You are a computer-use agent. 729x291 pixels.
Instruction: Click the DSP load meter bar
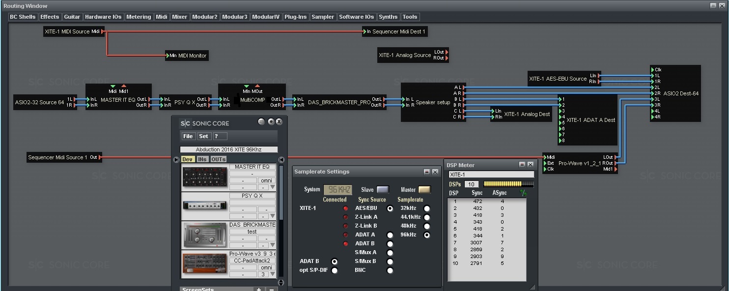point(508,184)
